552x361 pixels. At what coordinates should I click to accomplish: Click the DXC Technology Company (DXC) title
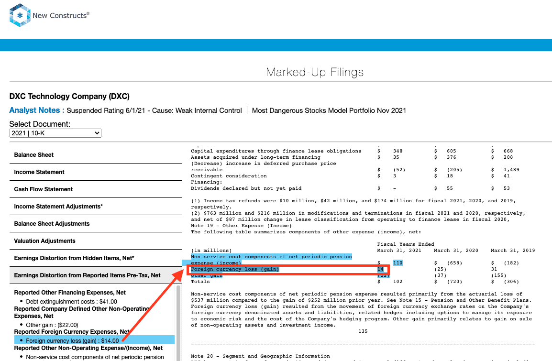pyautogui.click(x=69, y=97)
